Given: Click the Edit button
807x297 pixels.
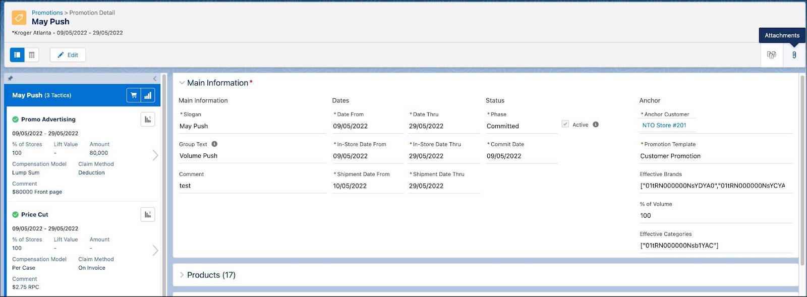Looking at the screenshot, I should point(68,55).
